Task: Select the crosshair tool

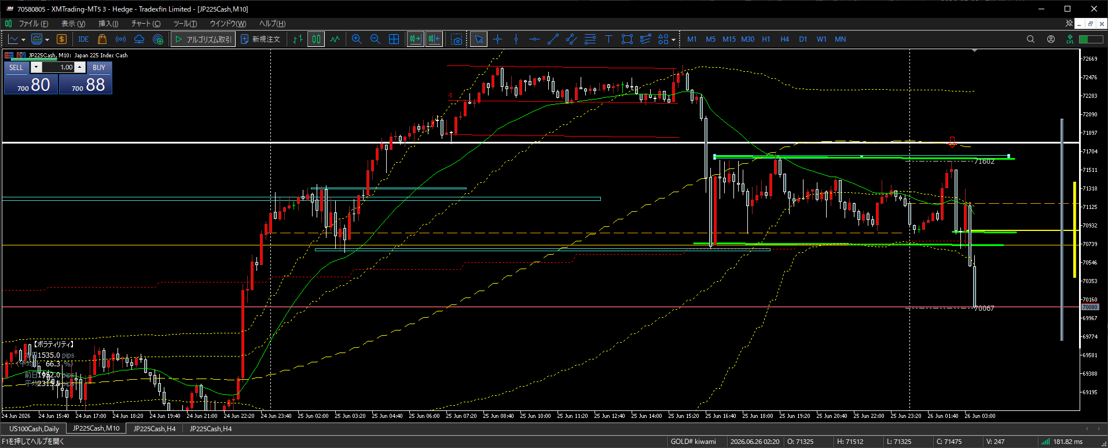Action: [x=497, y=39]
